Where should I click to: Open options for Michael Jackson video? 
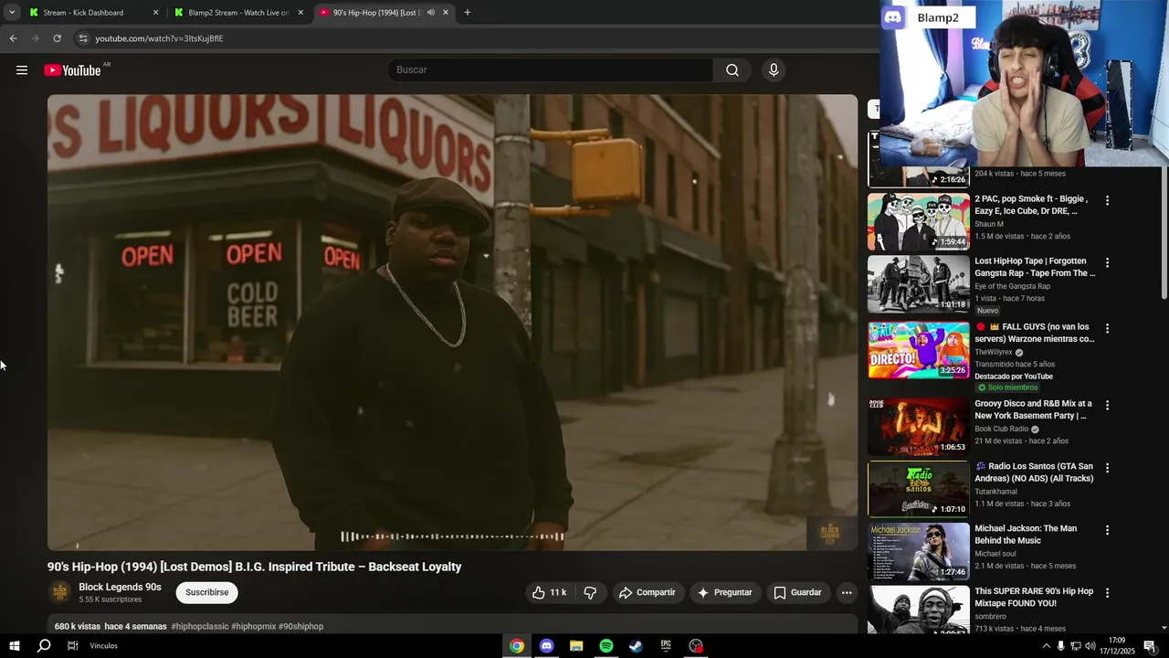point(1107,530)
